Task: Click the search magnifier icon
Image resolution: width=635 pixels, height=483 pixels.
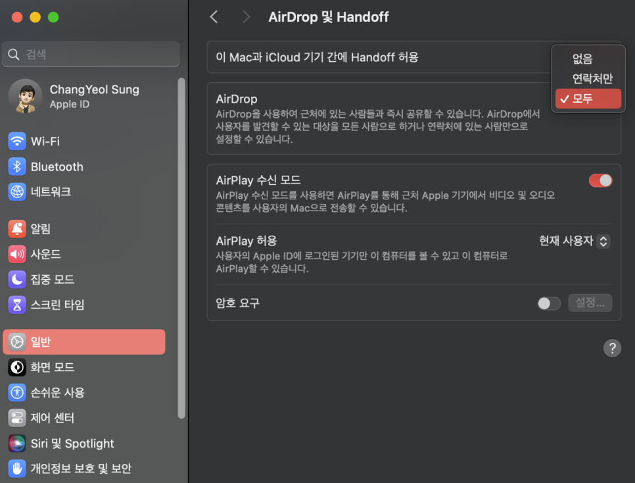Action: [x=14, y=55]
